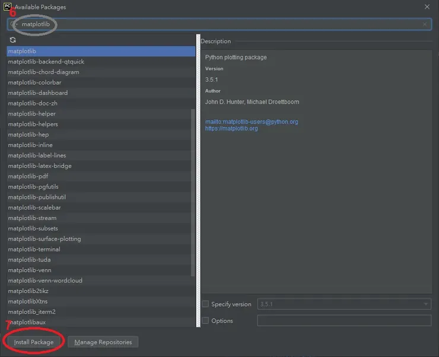The image size is (439, 357).
Task: Click the vertical splitter between list and description
Action: point(198,180)
